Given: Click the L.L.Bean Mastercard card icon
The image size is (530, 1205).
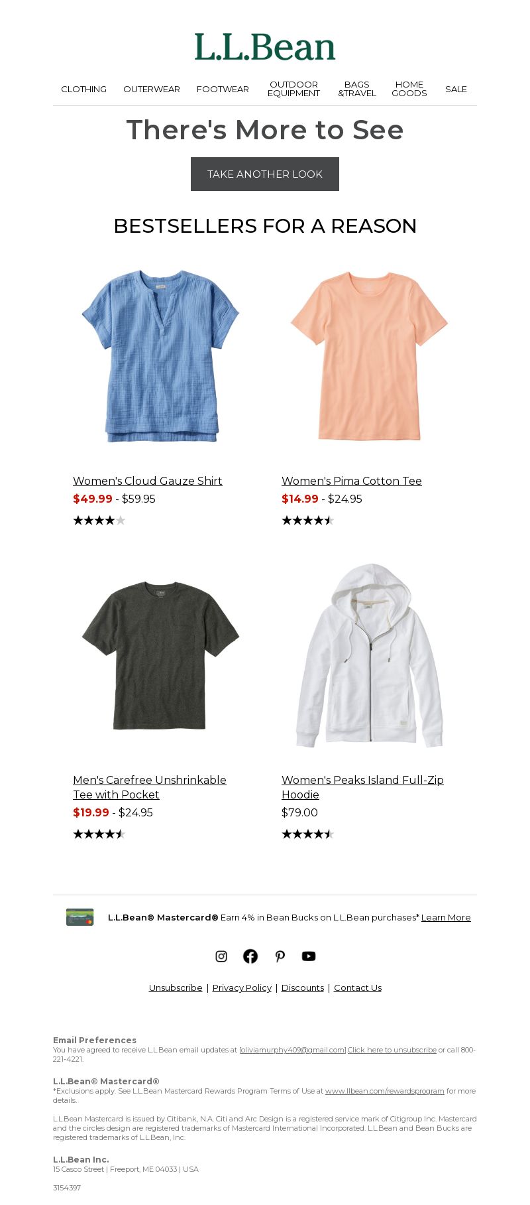Looking at the screenshot, I should (x=80, y=917).
